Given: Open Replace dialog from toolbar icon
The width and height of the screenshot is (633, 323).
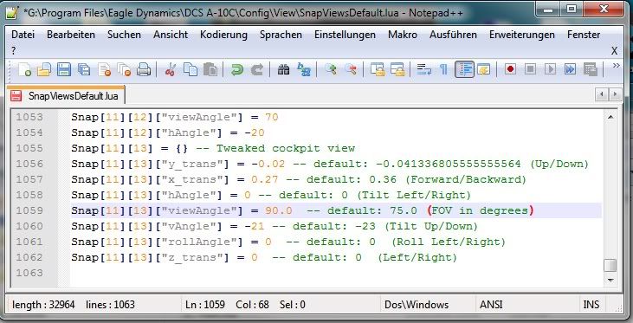Looking at the screenshot, I should 304,69.
